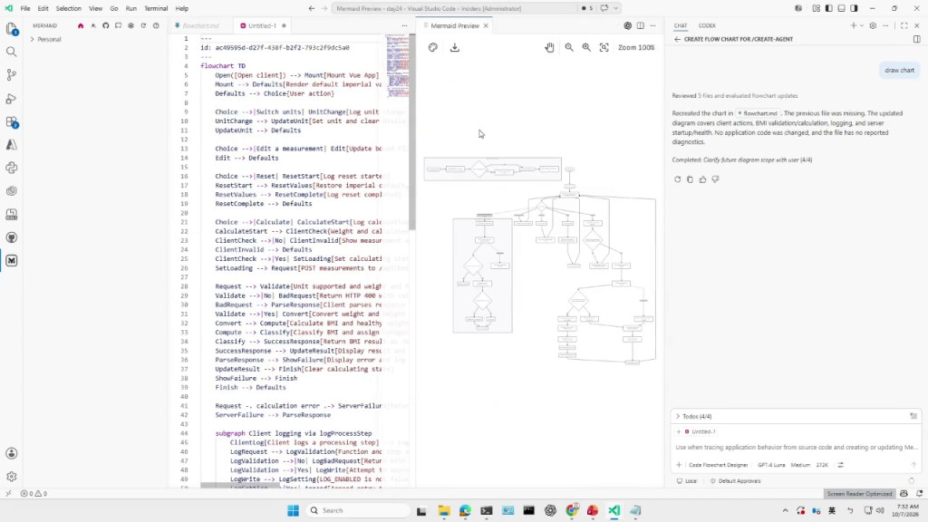Toggle the primary side bar layout button

(828, 8)
